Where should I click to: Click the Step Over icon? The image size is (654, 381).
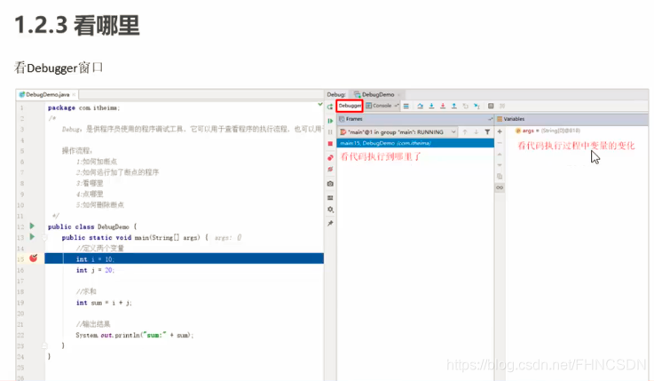(x=421, y=106)
